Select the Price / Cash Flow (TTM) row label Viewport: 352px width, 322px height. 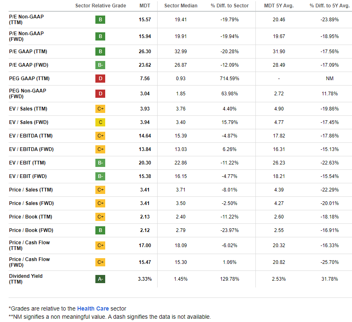pos(29,245)
